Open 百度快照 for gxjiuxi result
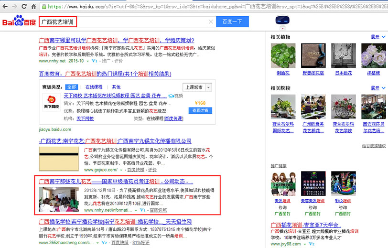Image resolution: width=388 pixels, height=248 pixels. 136,170
